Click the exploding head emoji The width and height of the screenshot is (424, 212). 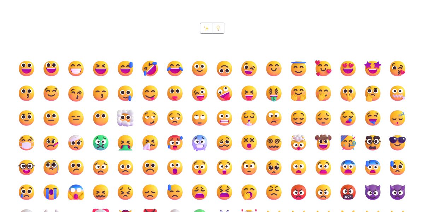299,142
